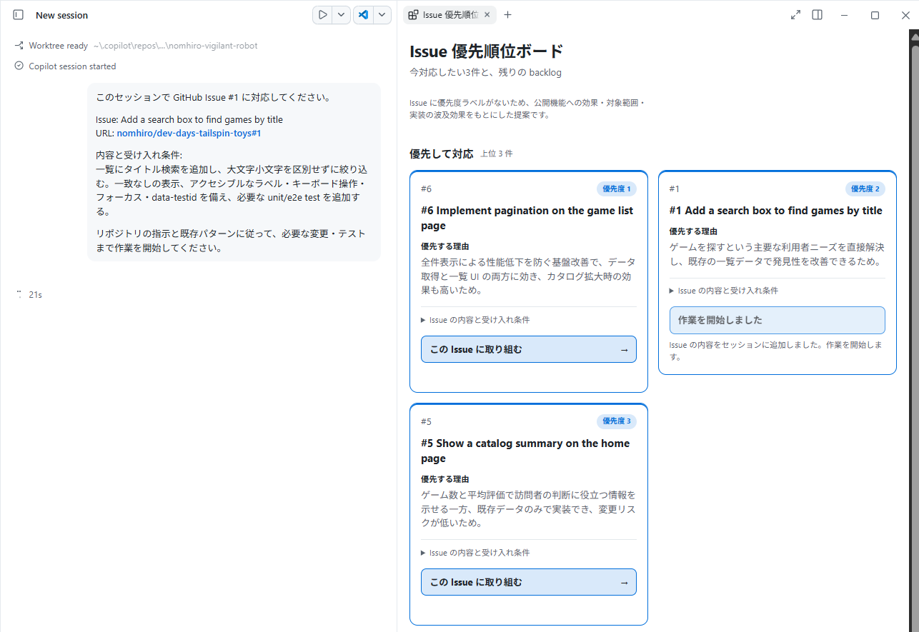Viewport: 919px width, 632px height.
Task: Expand Issue の内容と受け入れ条件 in the #5 card
Action: click(475, 553)
